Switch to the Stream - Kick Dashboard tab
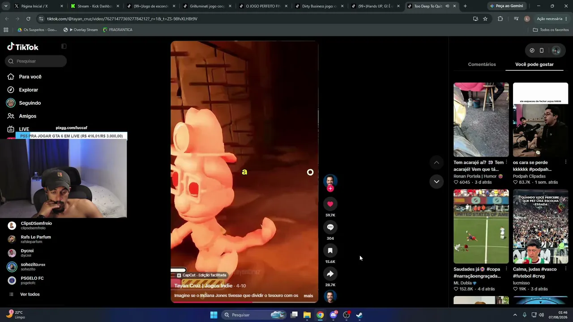The height and width of the screenshot is (322, 573). click(x=95, y=6)
